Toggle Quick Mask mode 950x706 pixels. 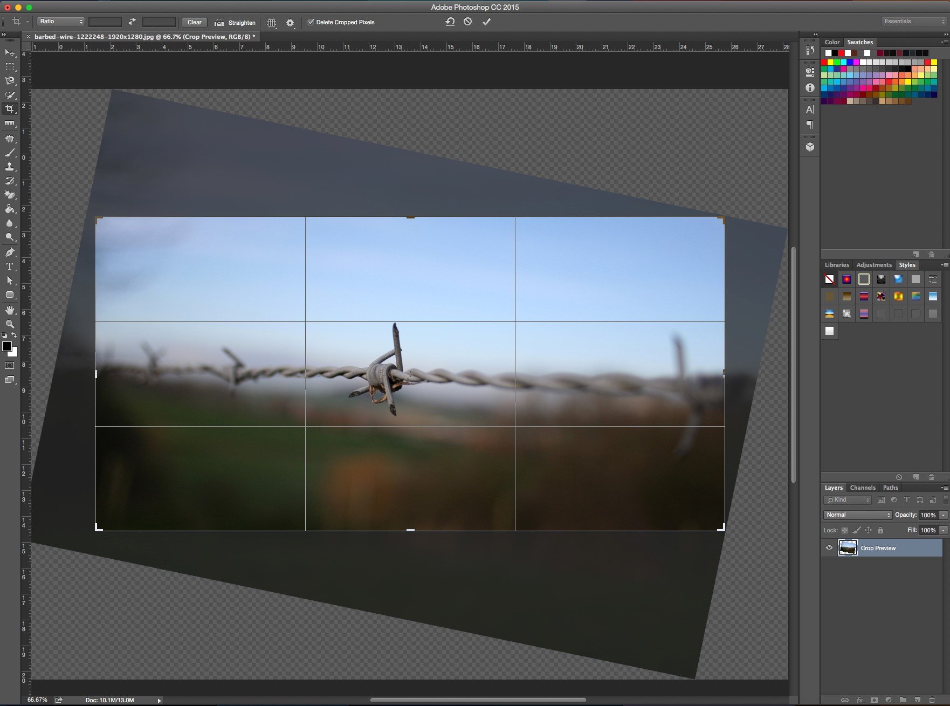10,366
